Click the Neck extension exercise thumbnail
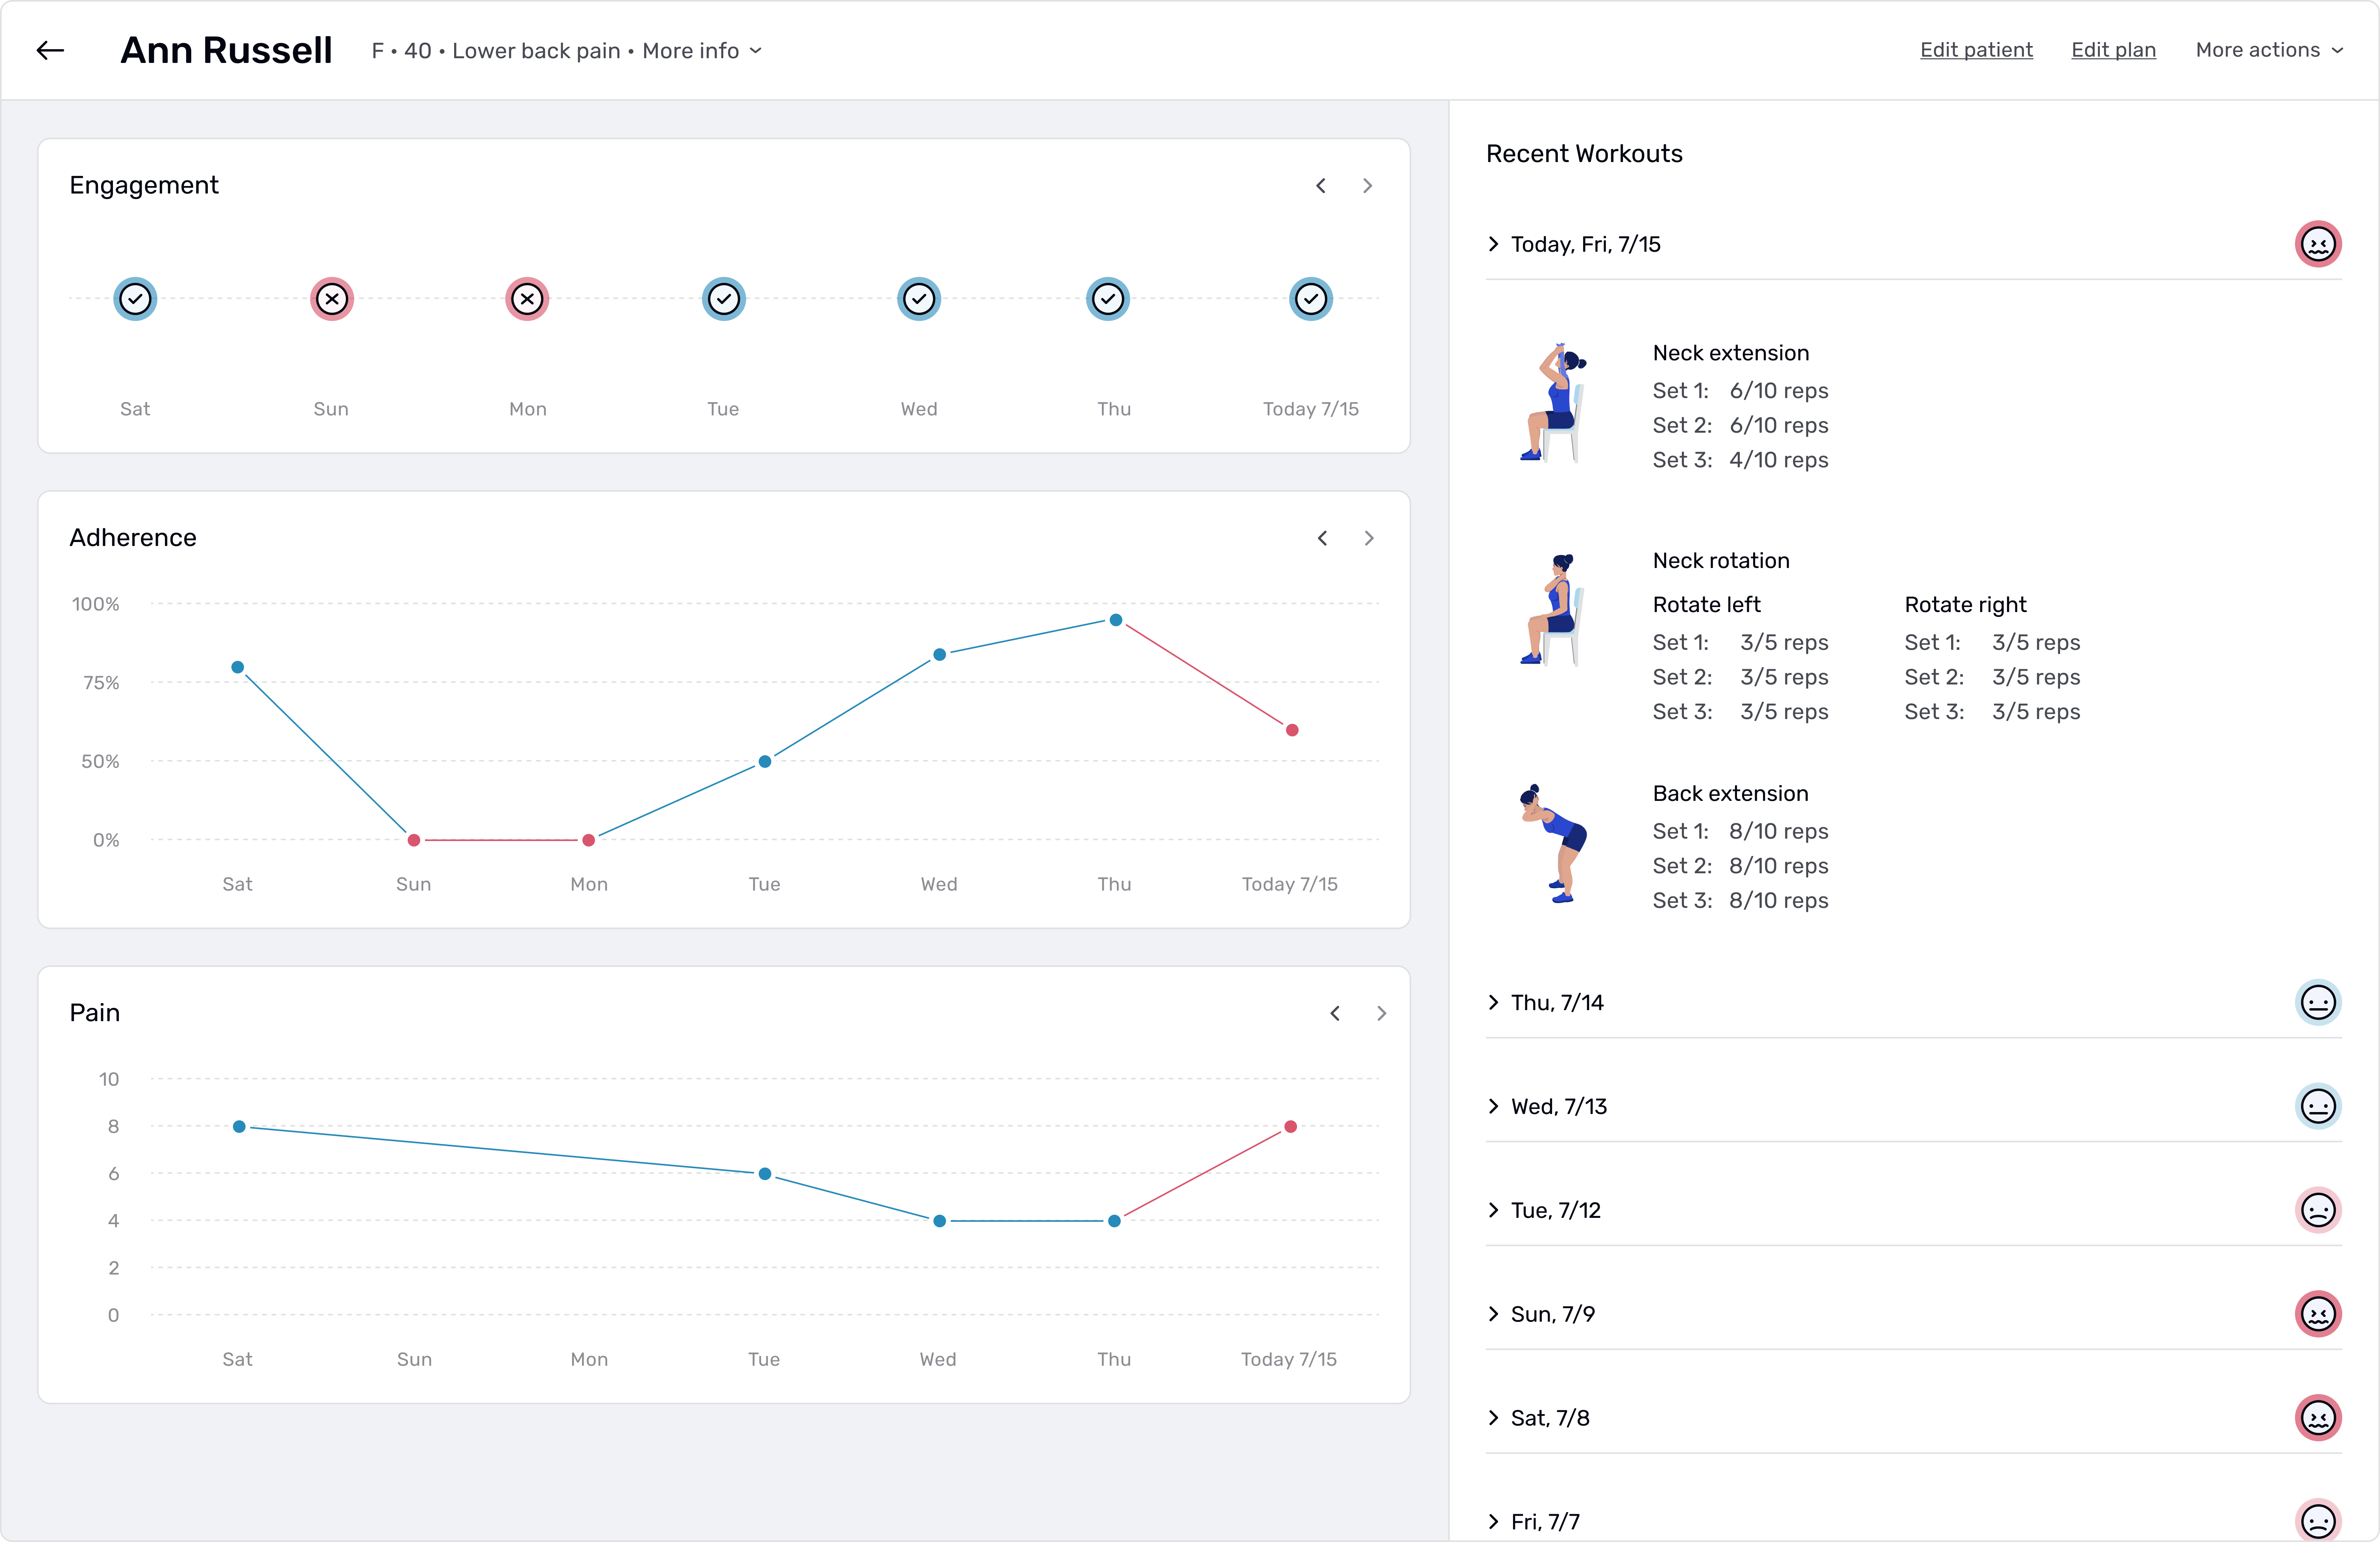Image resolution: width=2380 pixels, height=1542 pixels. coord(1553,403)
